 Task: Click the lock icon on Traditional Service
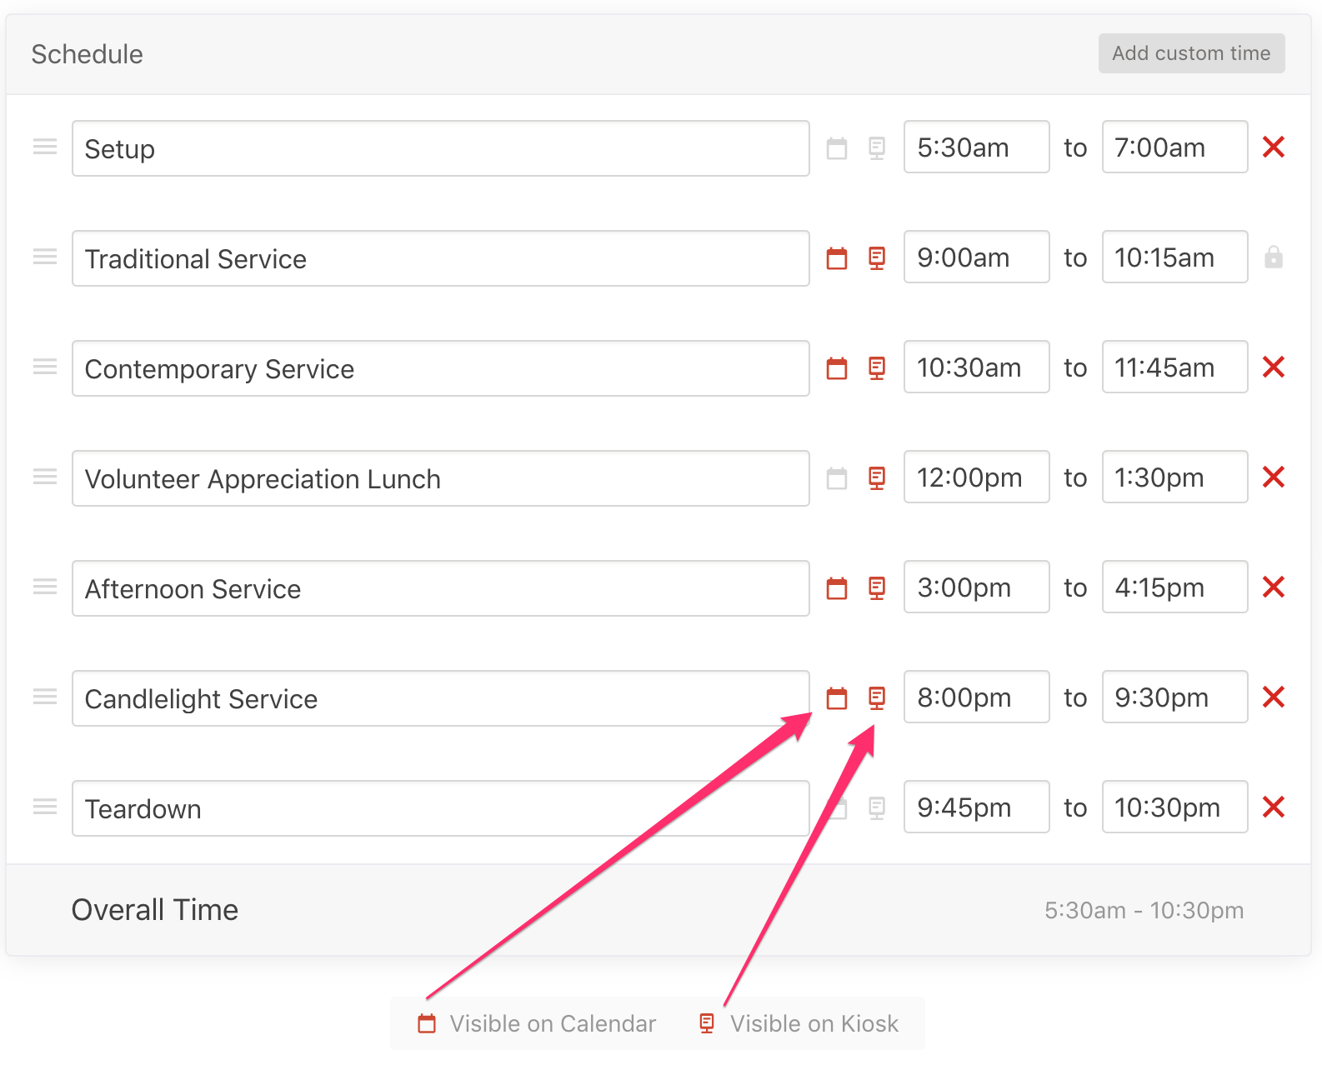pyautogui.click(x=1274, y=257)
